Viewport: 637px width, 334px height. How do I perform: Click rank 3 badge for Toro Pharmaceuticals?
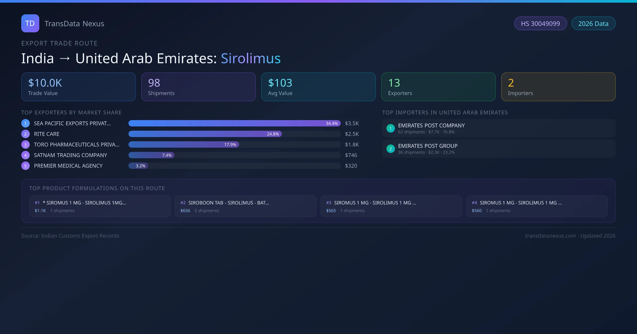point(25,144)
